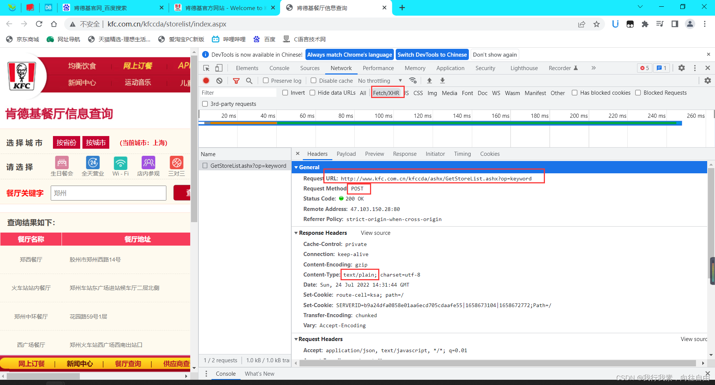Reload the page in Chrome

click(39, 24)
